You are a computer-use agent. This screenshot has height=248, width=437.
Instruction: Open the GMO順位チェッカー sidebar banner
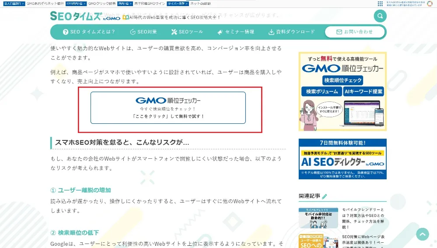(x=343, y=91)
